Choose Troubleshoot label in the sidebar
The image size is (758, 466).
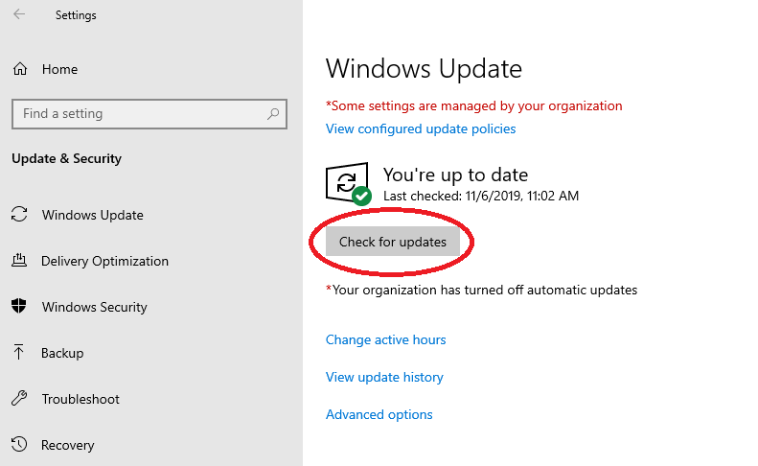[80, 399]
